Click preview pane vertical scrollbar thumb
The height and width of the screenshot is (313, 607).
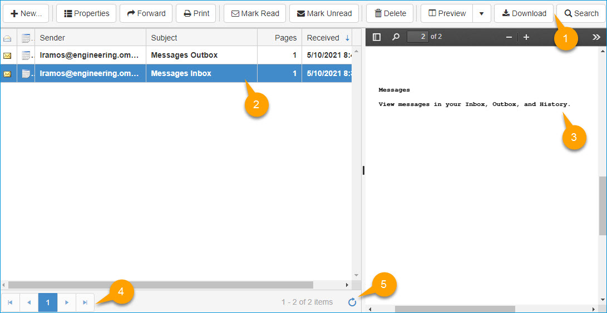[603, 207]
